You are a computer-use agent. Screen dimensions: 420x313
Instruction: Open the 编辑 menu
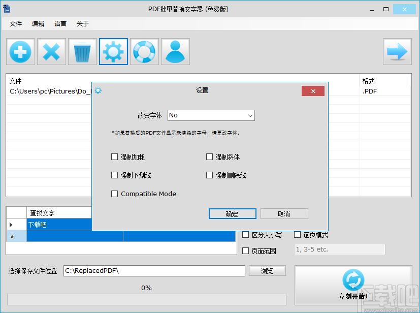pos(38,24)
